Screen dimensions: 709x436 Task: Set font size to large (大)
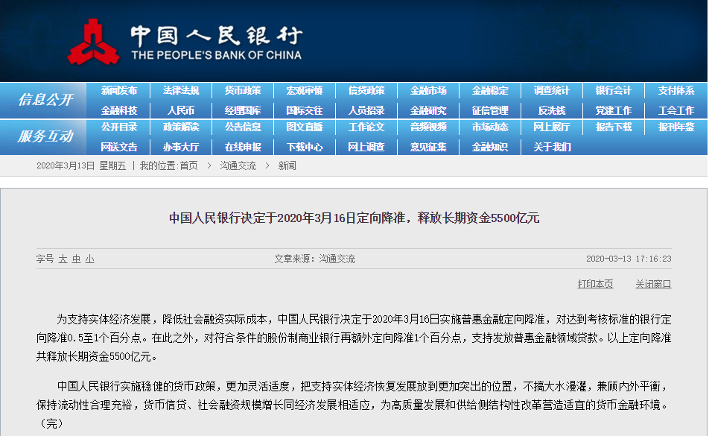click(63, 259)
